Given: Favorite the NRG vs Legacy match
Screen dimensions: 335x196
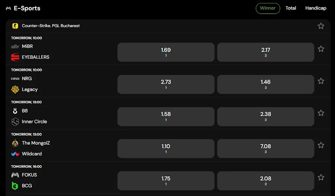Looking at the screenshot, I should pyautogui.click(x=321, y=81).
